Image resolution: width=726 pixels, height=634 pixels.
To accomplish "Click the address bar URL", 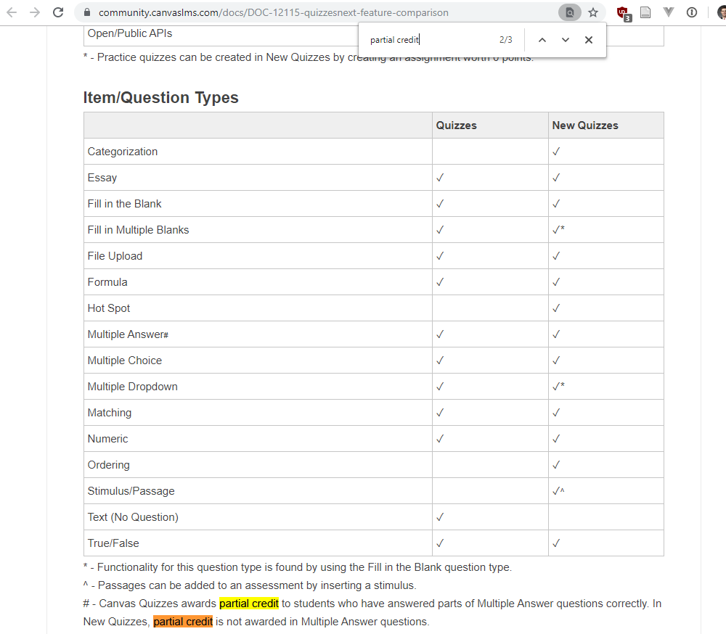I will 273,12.
